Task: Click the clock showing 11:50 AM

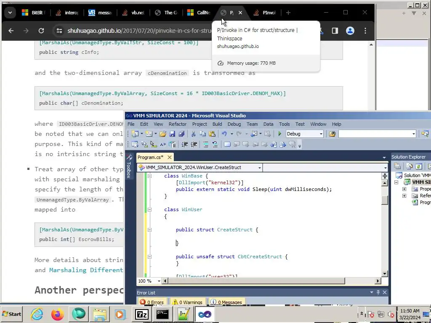Action: 410,311
